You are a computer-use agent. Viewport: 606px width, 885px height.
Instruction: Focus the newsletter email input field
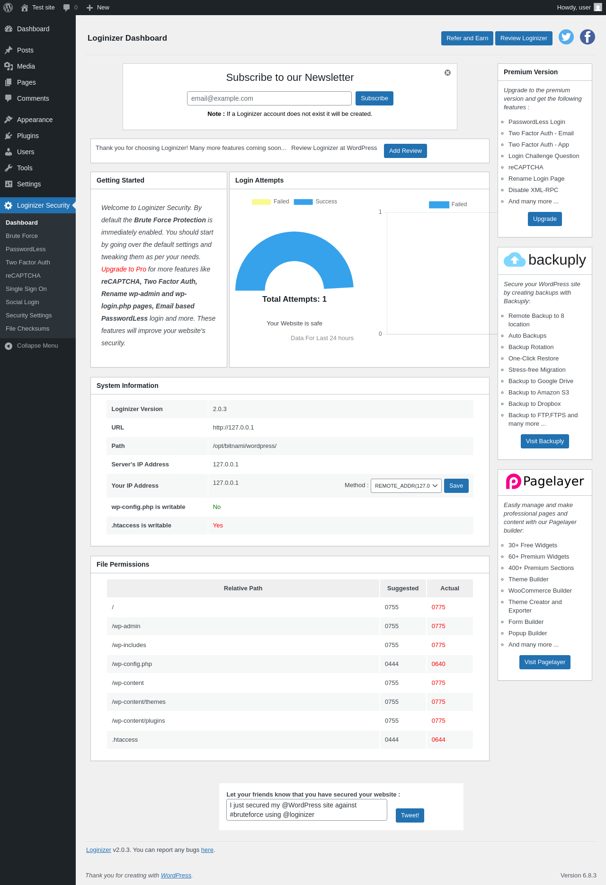coord(269,98)
